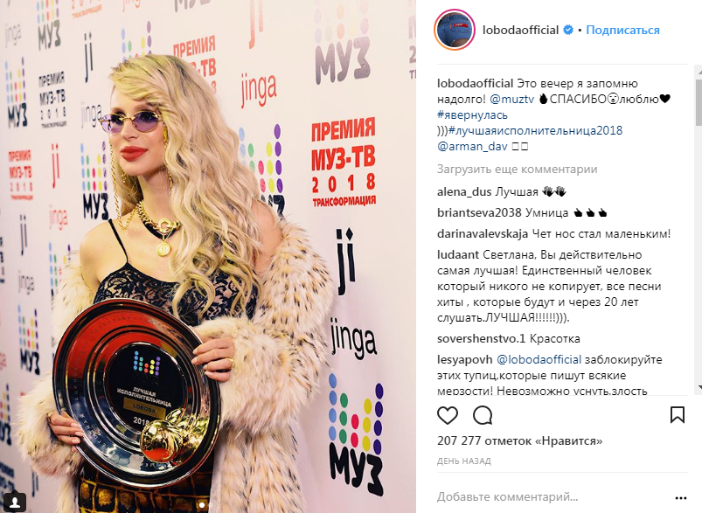The width and height of the screenshot is (702, 513).
Task: Visit commenter darinavalevskaja profile
Action: 483,233
